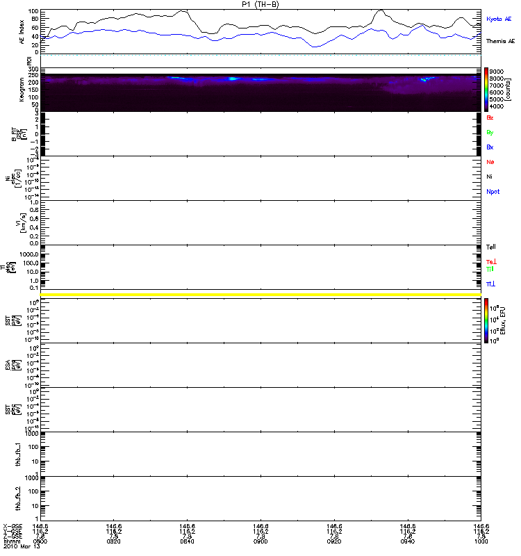Click the 9000 value on counts color bar
521x556 pixels.
pos(496,72)
